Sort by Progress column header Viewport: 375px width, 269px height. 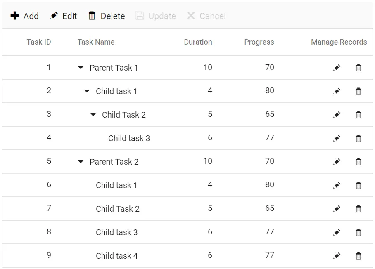259,42
